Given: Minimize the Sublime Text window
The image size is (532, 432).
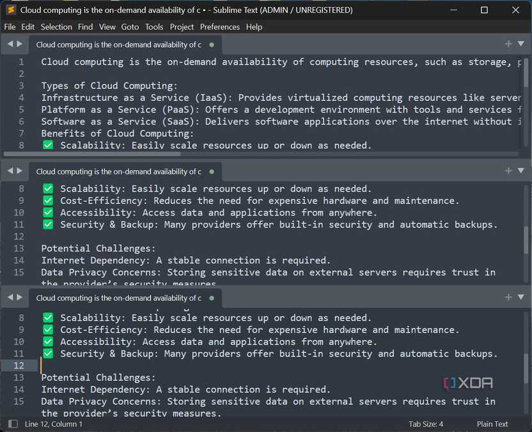Looking at the screenshot, I should [x=453, y=10].
